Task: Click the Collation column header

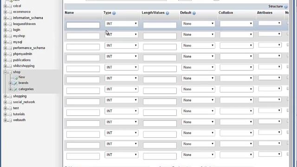Action: 226,13
